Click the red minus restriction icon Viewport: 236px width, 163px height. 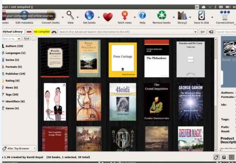(29, 32)
